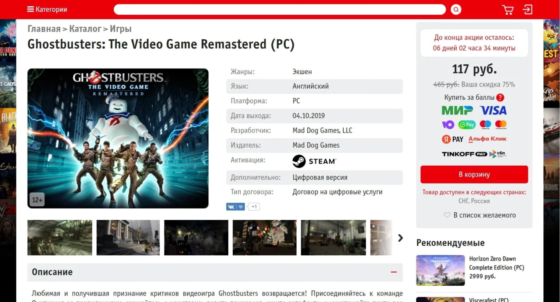Click the Tinkoff Pay logo
The width and height of the screenshot is (560, 302).
coord(464,154)
